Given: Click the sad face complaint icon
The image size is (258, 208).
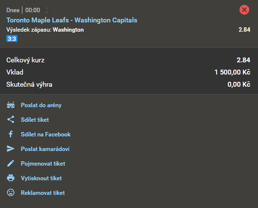Looking at the screenshot, I should pyautogui.click(x=11, y=192).
